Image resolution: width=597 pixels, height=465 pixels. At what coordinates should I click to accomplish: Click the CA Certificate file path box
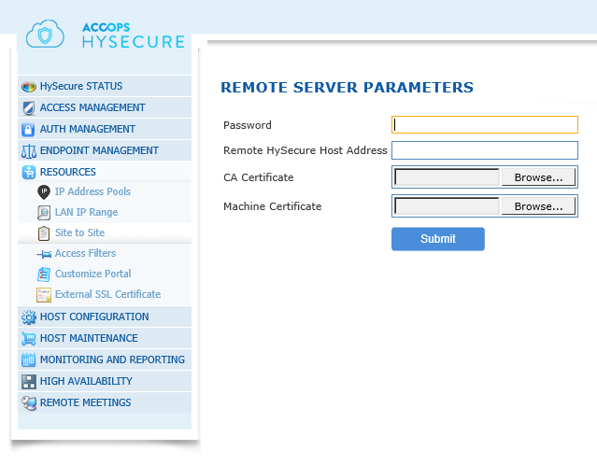(447, 177)
